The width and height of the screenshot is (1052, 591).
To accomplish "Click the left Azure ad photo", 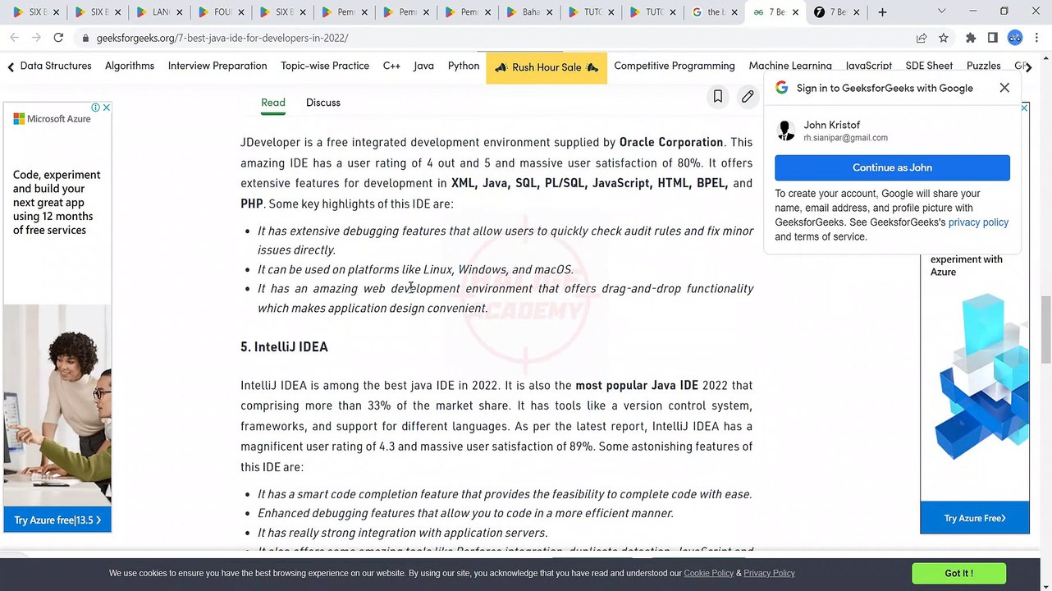I will click(x=57, y=405).
